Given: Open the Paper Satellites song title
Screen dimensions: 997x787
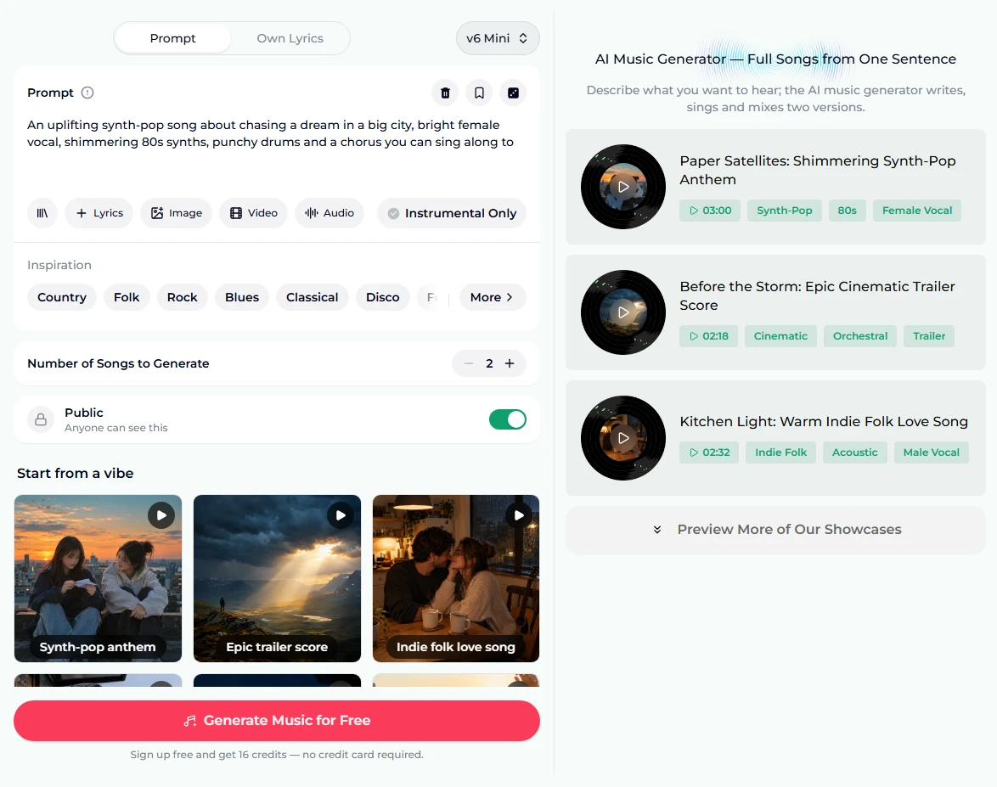Looking at the screenshot, I should click(x=818, y=171).
